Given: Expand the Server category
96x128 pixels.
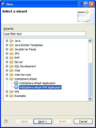Looking at the screenshot, I should coord(7,62).
